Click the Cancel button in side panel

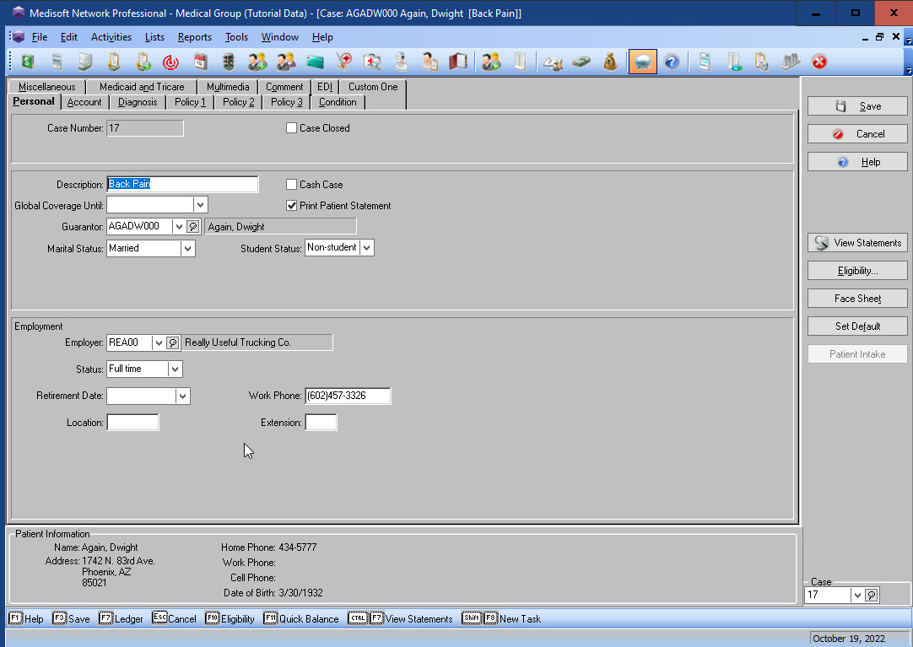(857, 134)
